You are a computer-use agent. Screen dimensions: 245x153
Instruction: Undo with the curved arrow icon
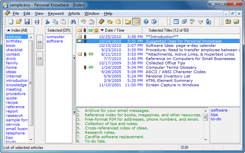click(83, 22)
